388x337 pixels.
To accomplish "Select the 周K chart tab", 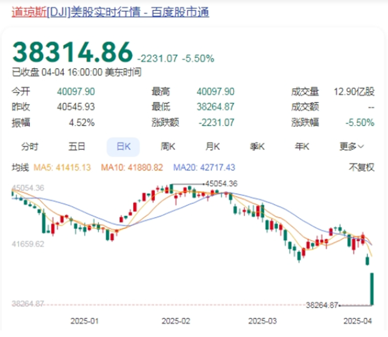I will click(168, 147).
